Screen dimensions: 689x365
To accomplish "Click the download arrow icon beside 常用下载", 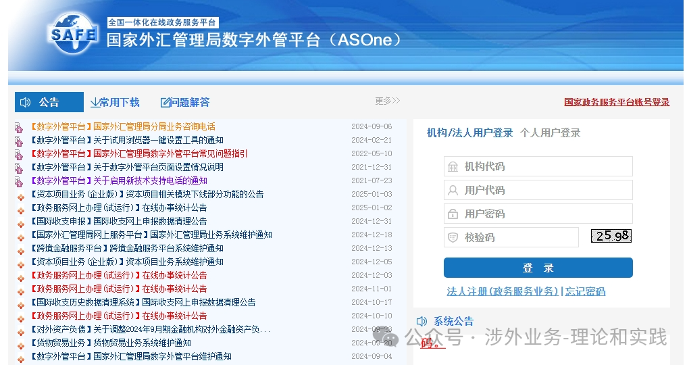I will (x=95, y=103).
